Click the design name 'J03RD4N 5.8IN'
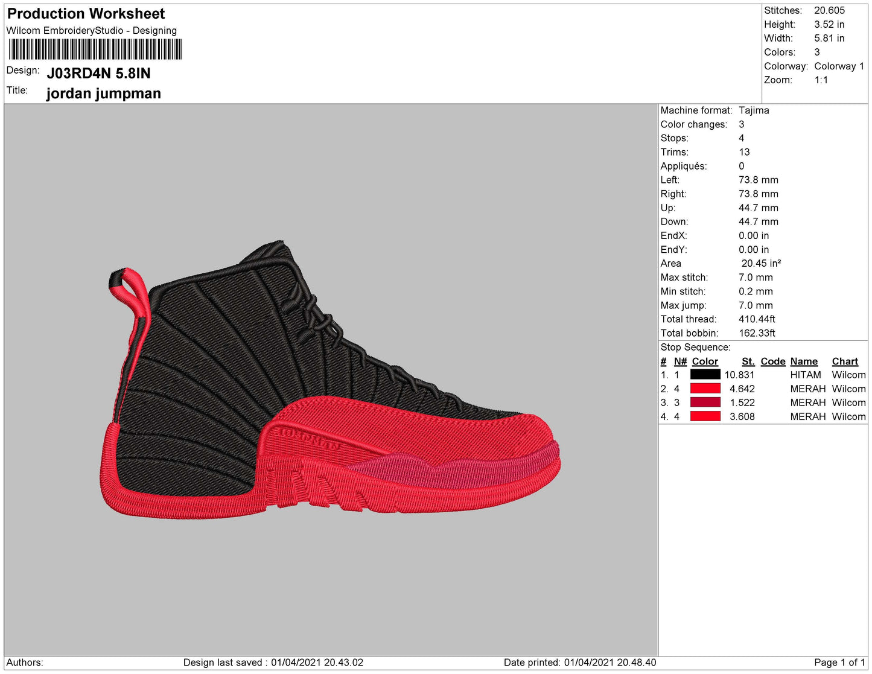This screenshot has width=872, height=674. pyautogui.click(x=98, y=74)
